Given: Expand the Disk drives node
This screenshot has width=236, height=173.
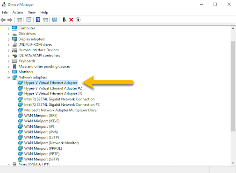Looking at the screenshot, I should pos(8,34).
